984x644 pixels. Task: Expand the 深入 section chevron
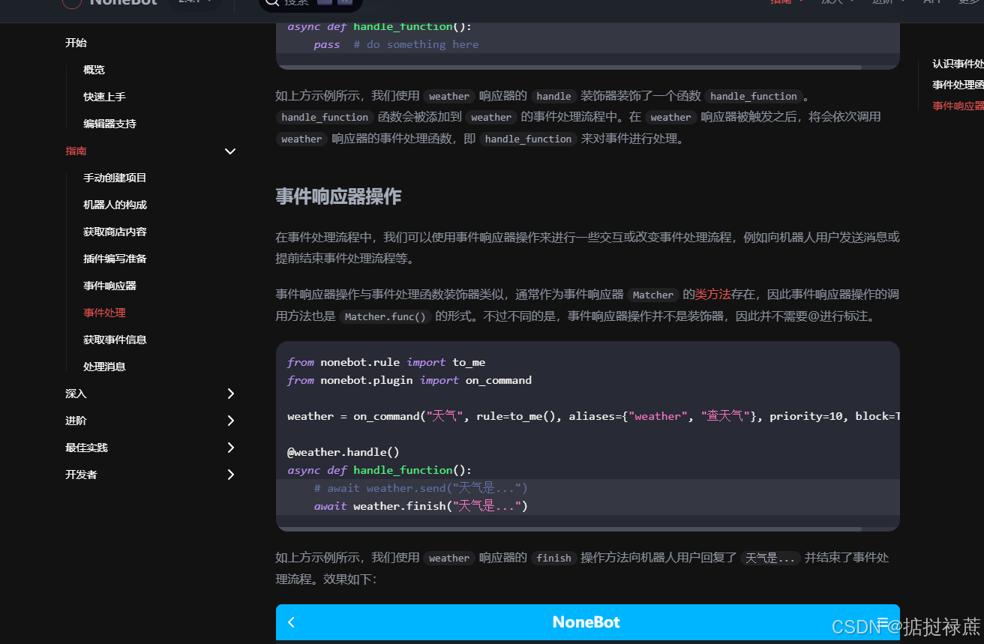230,394
